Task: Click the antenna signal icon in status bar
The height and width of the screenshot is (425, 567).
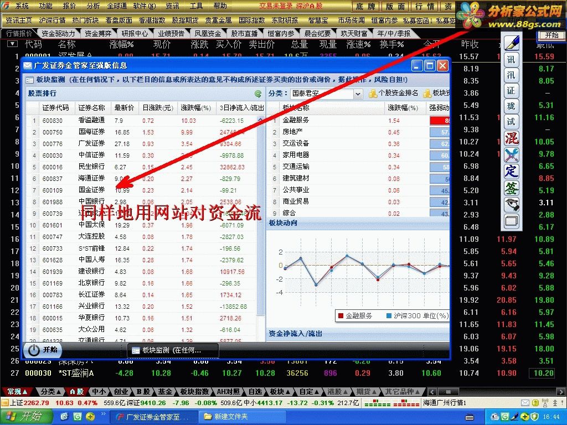Action: [545, 403]
